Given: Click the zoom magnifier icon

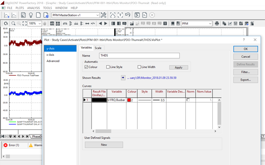Looking at the screenshot, I should click(x=13, y=23).
